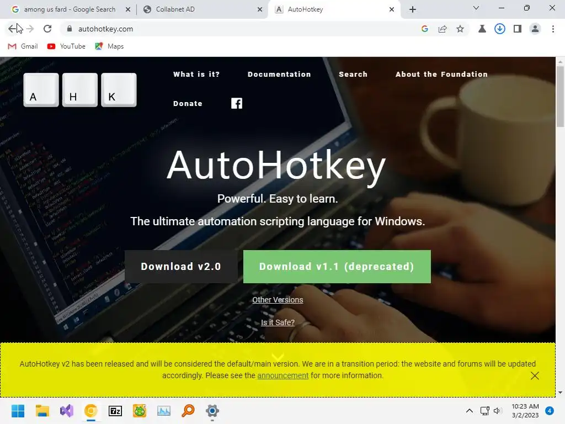Open Settings gear in taskbar
Screen dimensions: 565x424
click(212, 411)
